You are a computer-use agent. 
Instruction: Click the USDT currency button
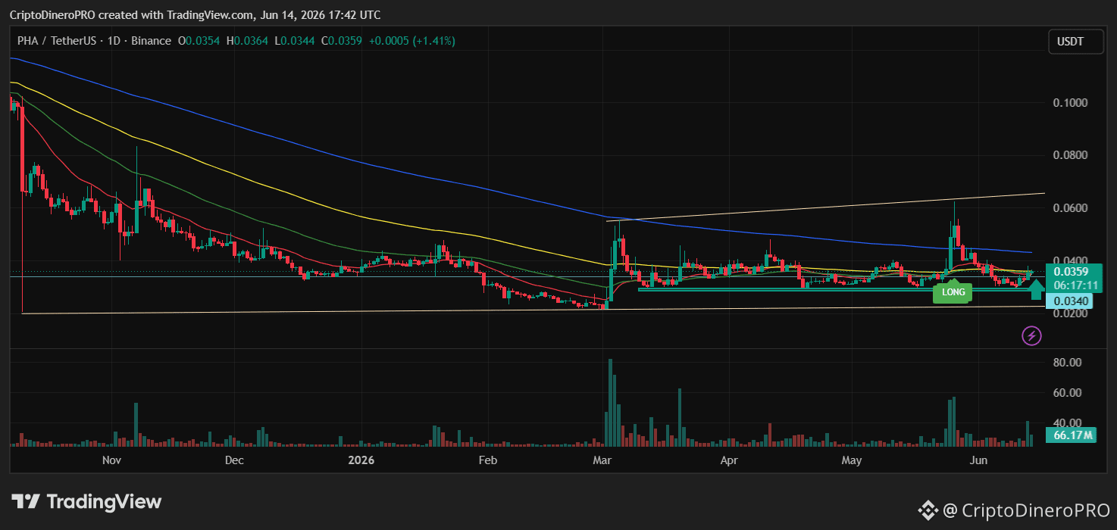1075,42
